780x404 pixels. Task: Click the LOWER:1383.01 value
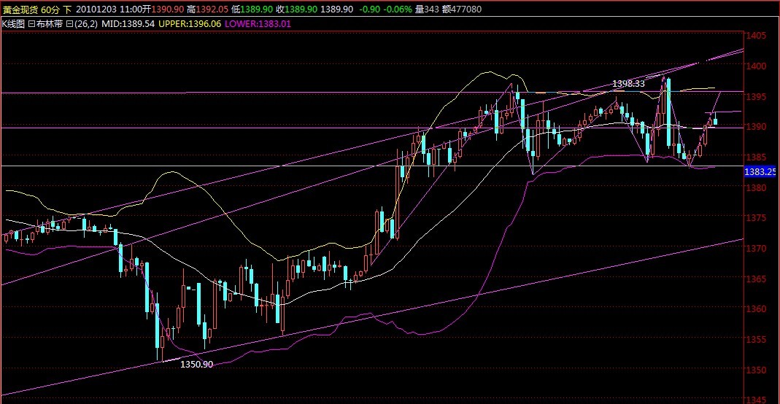click(x=258, y=24)
